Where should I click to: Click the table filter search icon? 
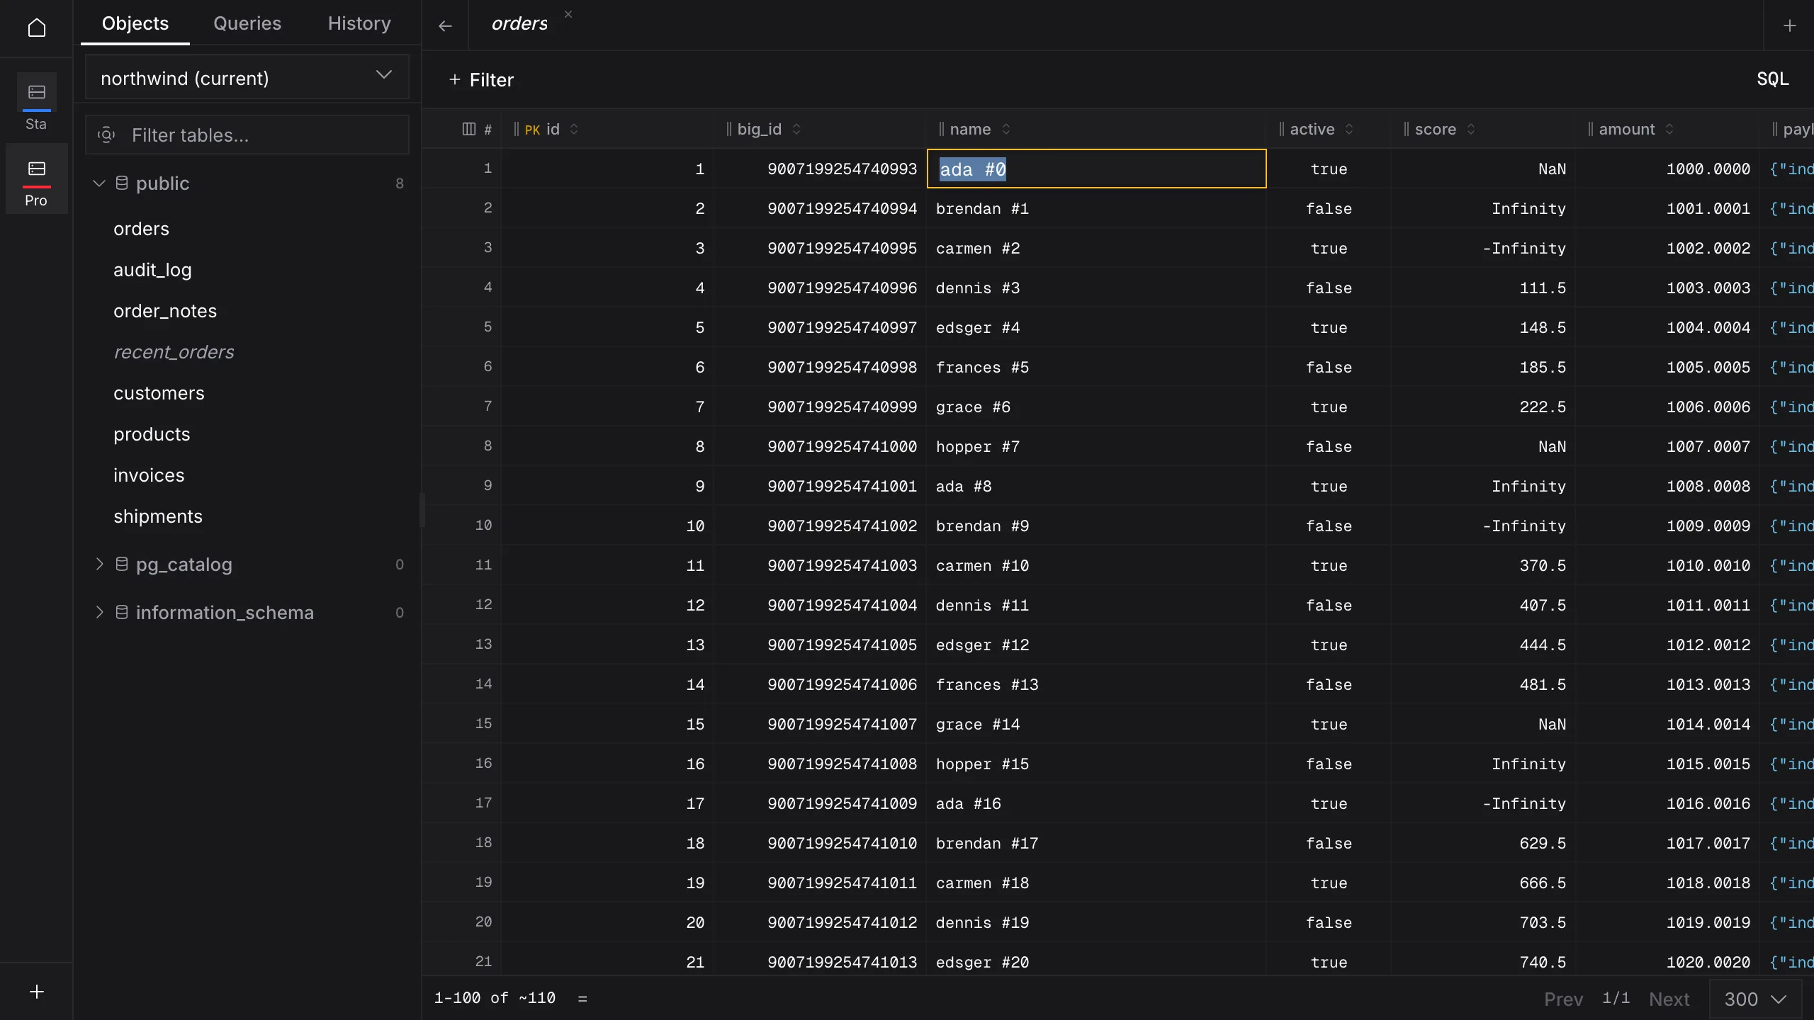[x=106, y=135]
